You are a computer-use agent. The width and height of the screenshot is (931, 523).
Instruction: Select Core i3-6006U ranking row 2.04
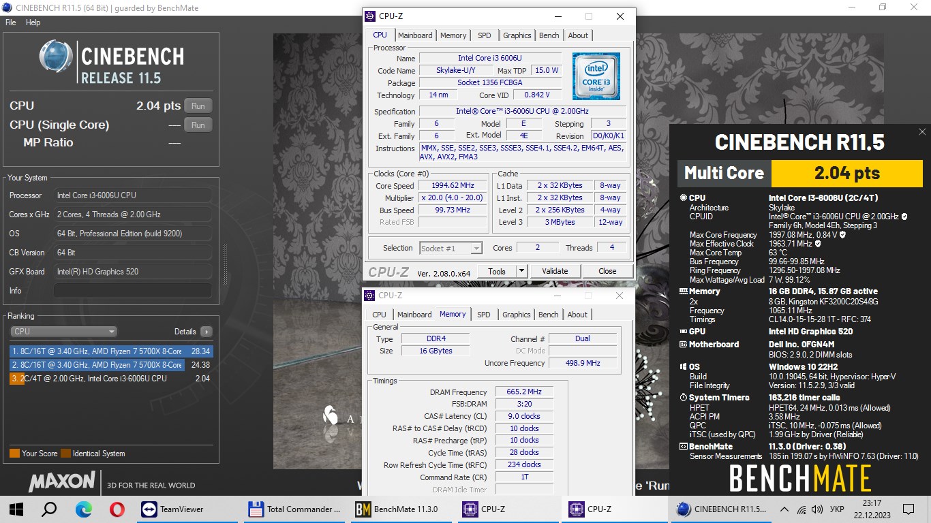pos(111,378)
